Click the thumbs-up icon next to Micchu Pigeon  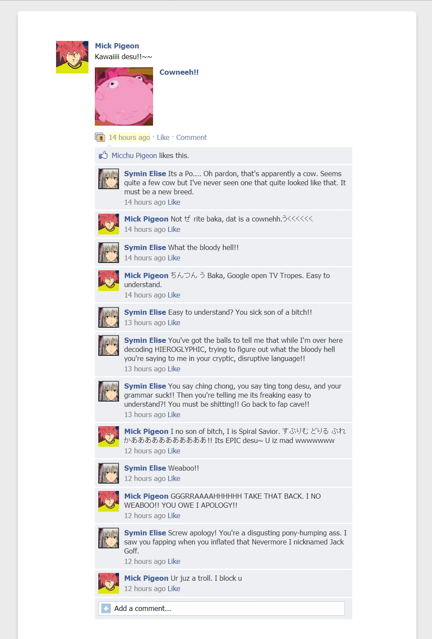coord(103,155)
